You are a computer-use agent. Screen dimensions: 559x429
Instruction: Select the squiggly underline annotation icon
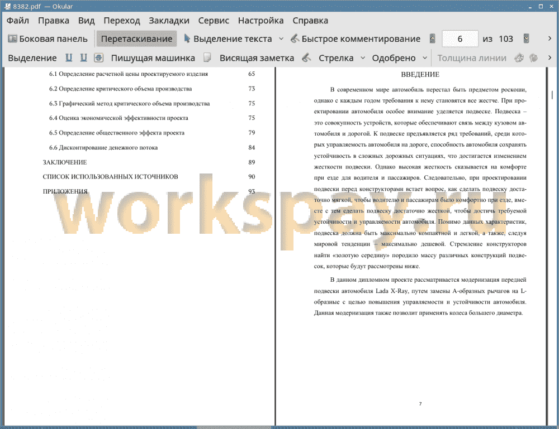(83, 57)
